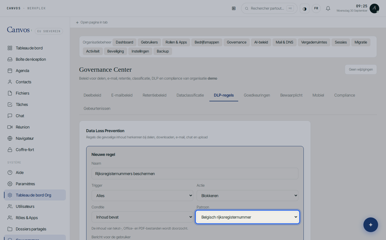The width and height of the screenshot is (386, 240).
Task: Click the floating sparkle assistant button
Action: click(371, 225)
